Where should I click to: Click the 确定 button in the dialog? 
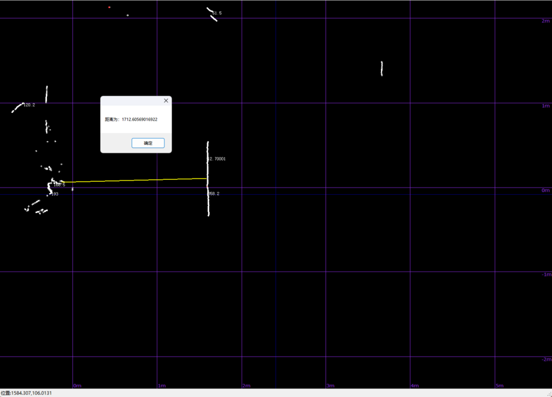(148, 143)
